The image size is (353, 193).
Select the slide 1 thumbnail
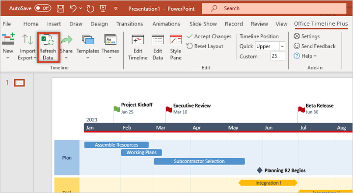[x=19, y=83]
